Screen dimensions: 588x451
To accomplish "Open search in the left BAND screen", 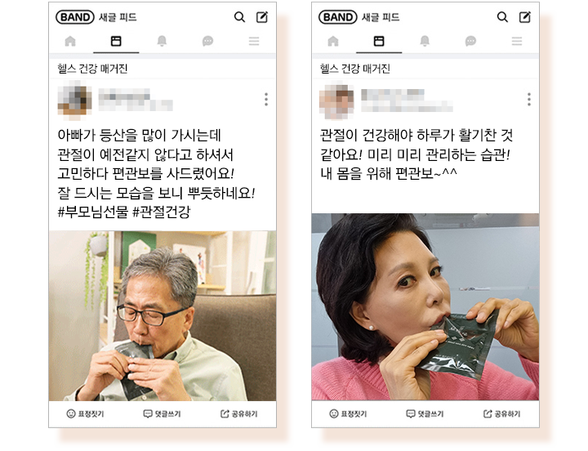I will [239, 17].
